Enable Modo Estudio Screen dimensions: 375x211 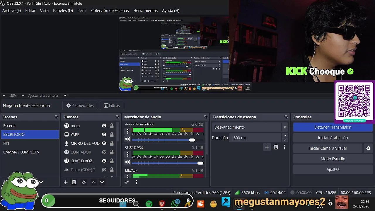point(333,159)
